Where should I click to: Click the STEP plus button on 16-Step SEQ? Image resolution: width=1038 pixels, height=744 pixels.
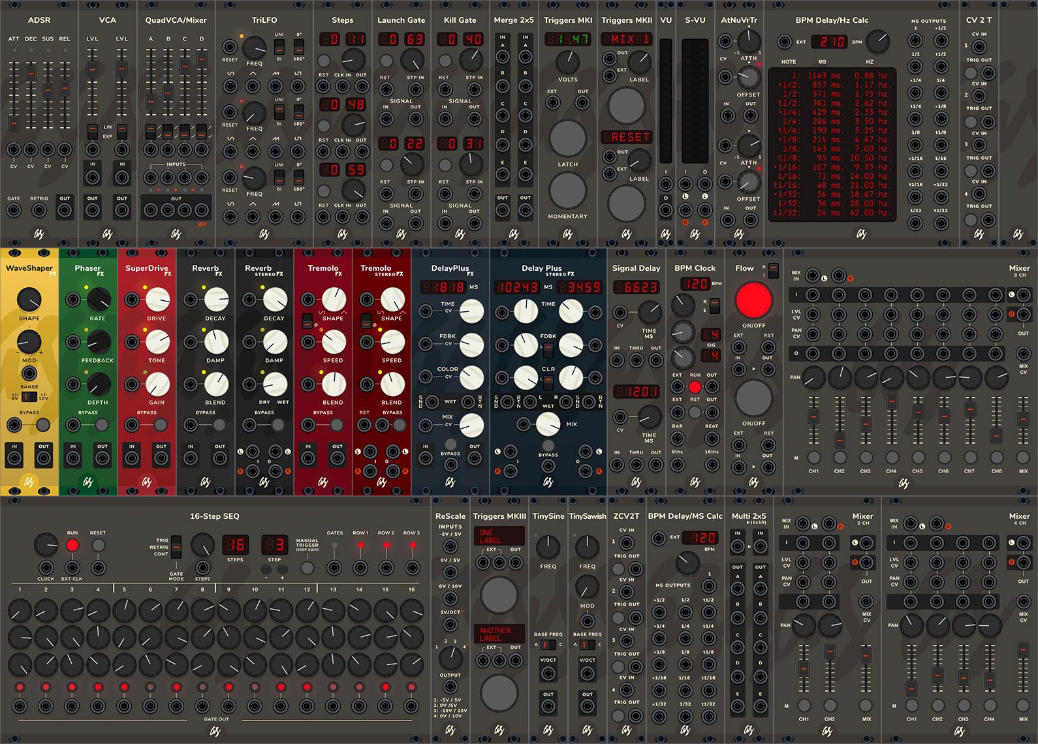point(283,569)
